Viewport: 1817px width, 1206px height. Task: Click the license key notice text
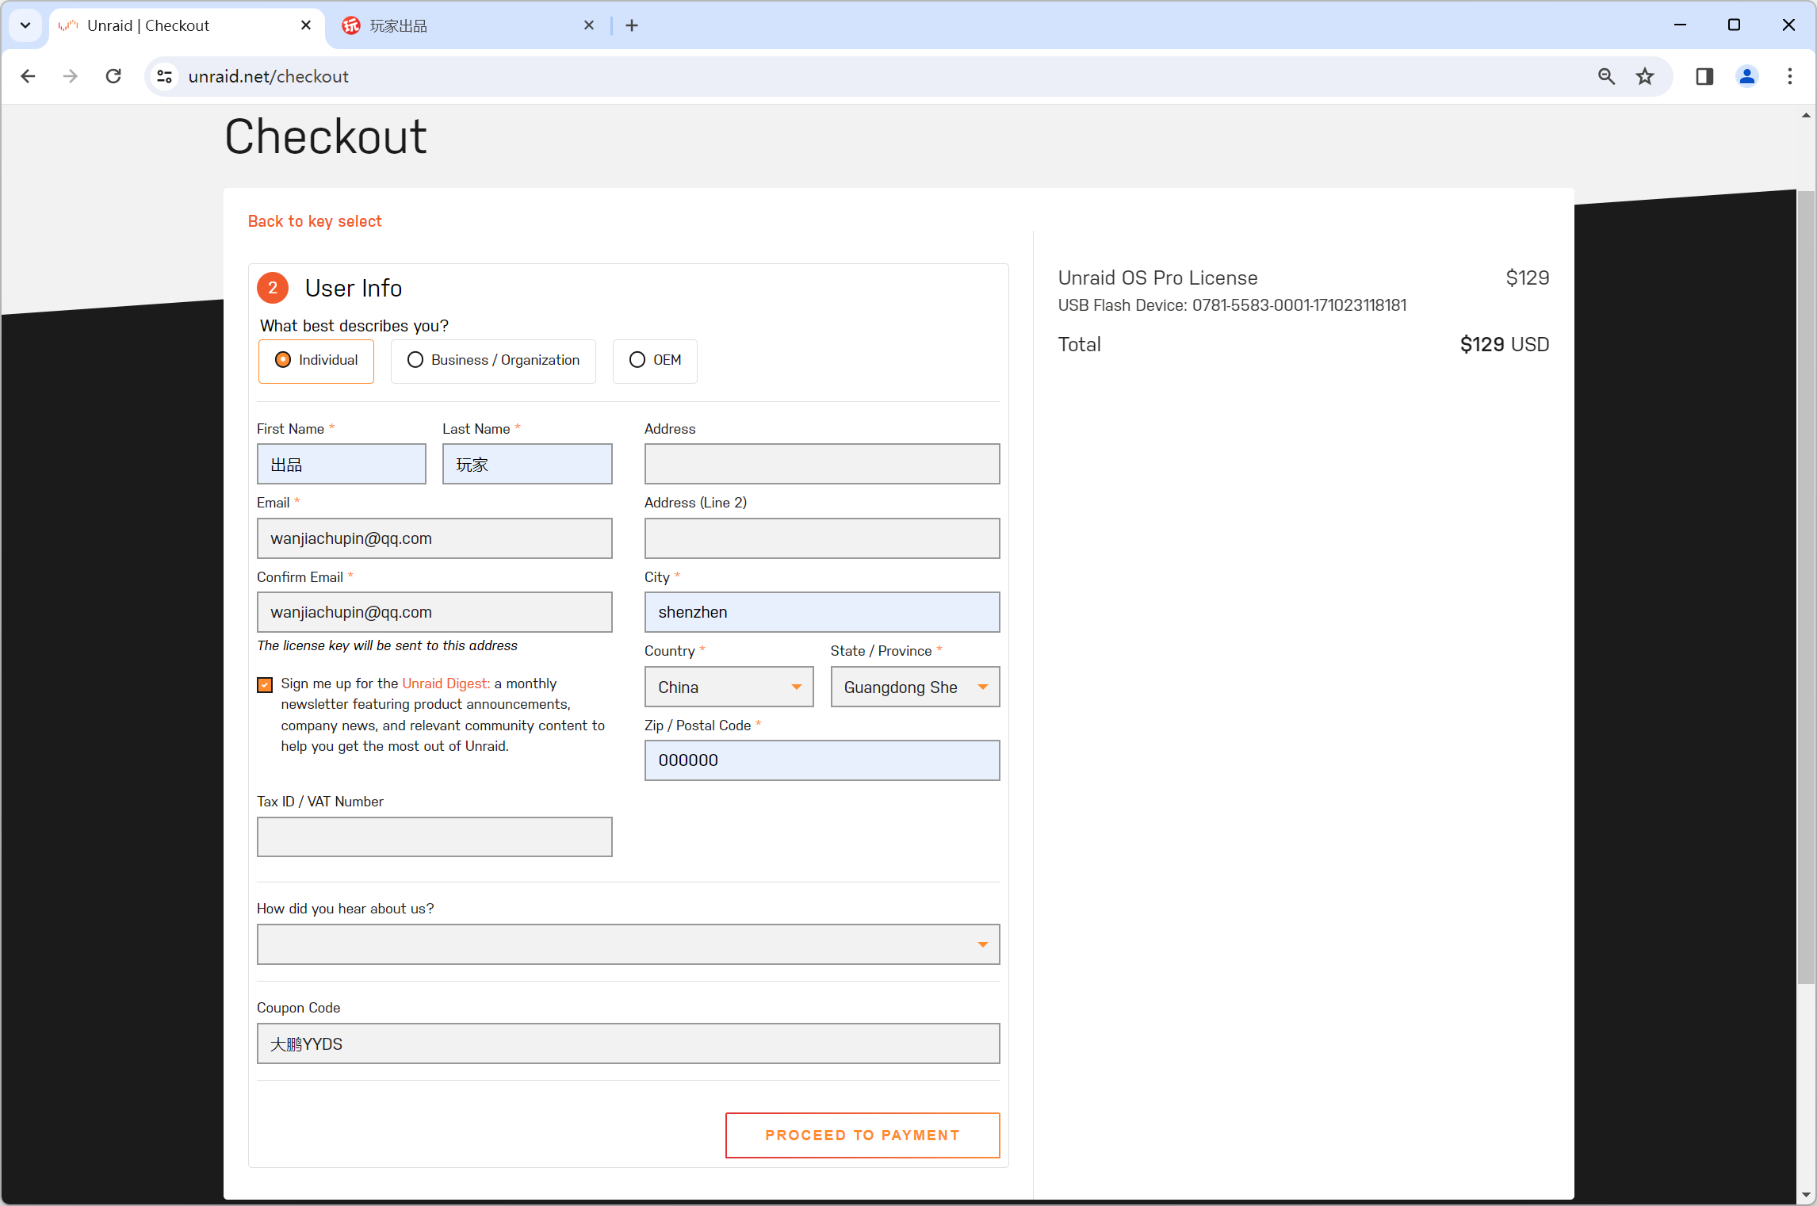coord(387,645)
